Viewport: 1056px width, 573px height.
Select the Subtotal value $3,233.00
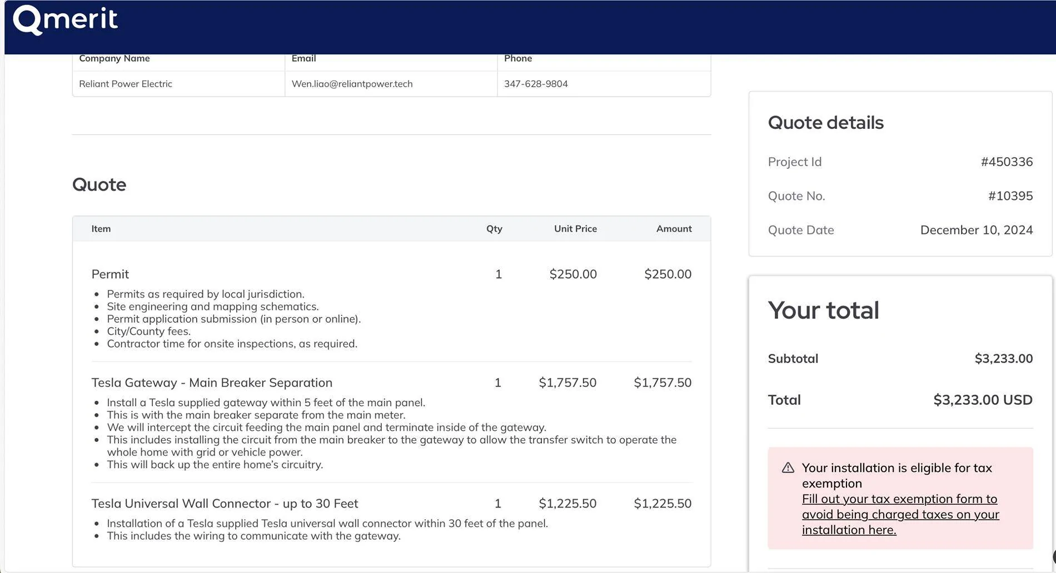[x=1004, y=359]
